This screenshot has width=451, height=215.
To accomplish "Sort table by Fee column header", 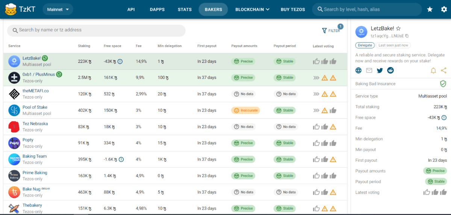I will (139, 46).
